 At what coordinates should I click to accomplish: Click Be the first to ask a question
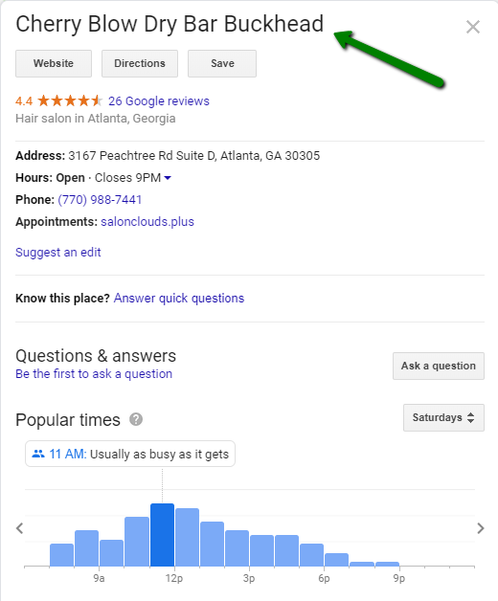(94, 373)
